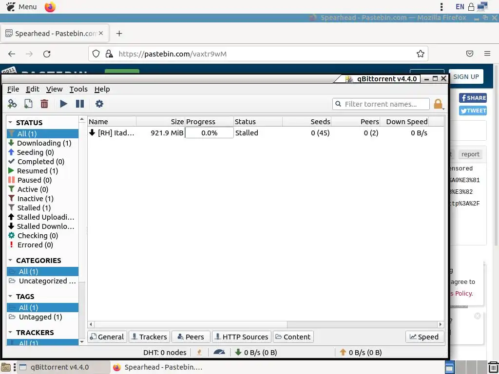Click the TWEET button on Pastebin
This screenshot has height=374, width=499.
click(473, 111)
